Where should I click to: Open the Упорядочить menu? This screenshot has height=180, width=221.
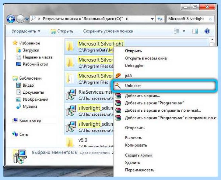point(26,31)
